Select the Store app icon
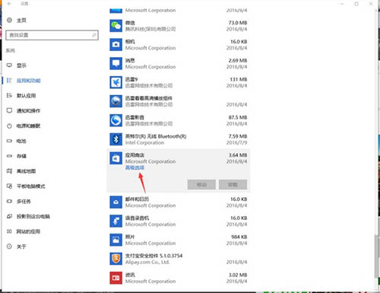The image size is (380, 293). (x=116, y=158)
